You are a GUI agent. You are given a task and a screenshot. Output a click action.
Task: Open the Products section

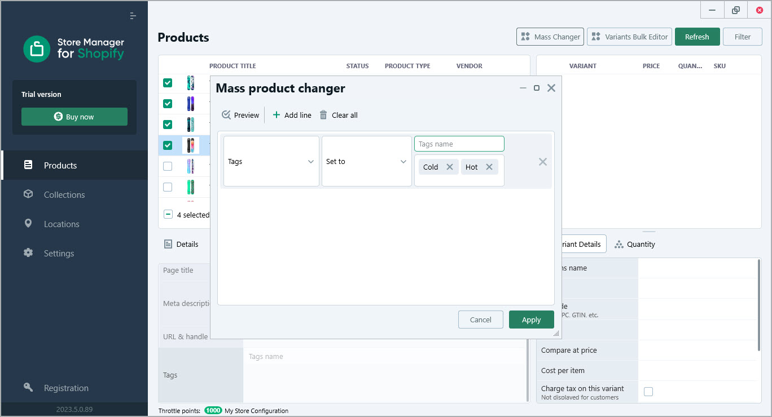click(x=74, y=165)
